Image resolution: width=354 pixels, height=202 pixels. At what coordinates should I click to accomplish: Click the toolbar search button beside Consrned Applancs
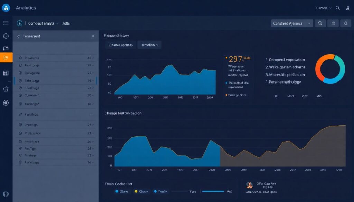point(320,23)
